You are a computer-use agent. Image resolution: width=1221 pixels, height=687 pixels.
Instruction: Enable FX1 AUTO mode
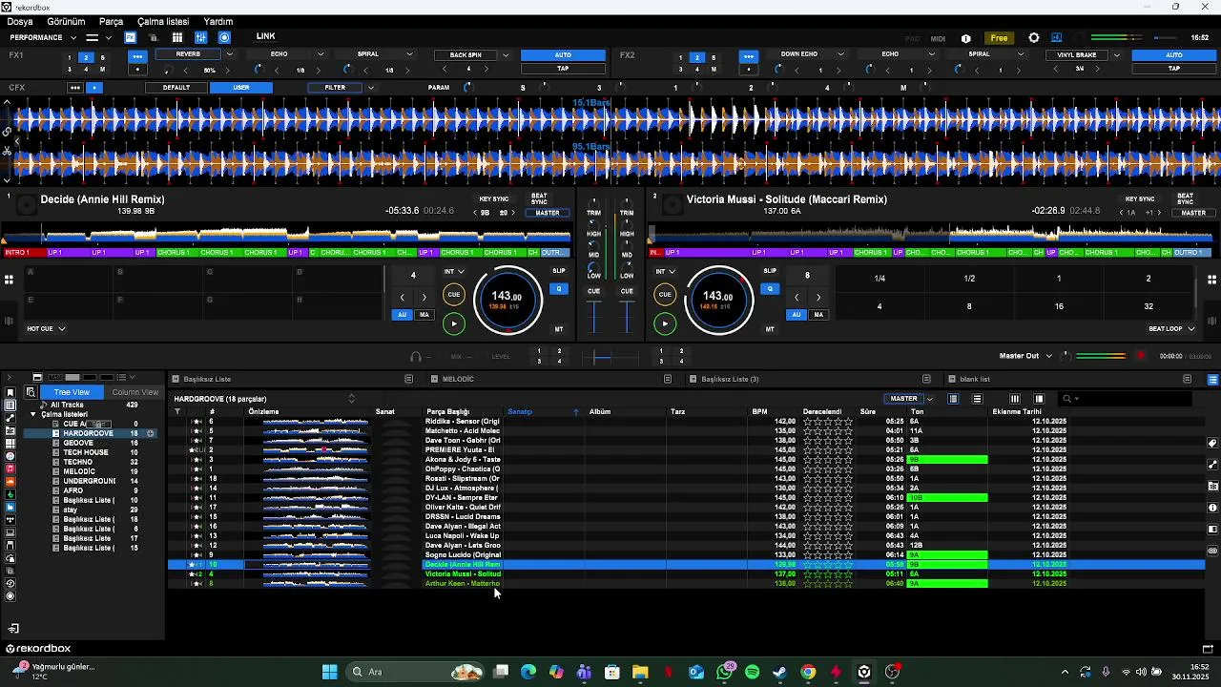(x=563, y=55)
